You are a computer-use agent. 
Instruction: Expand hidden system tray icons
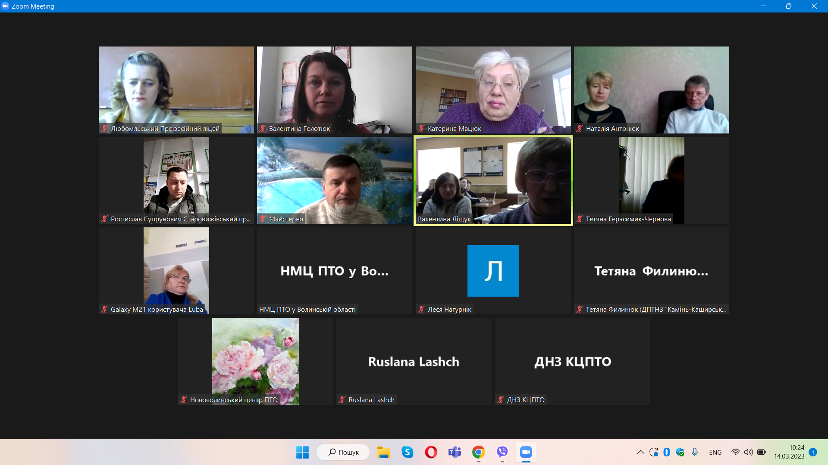[640, 452]
